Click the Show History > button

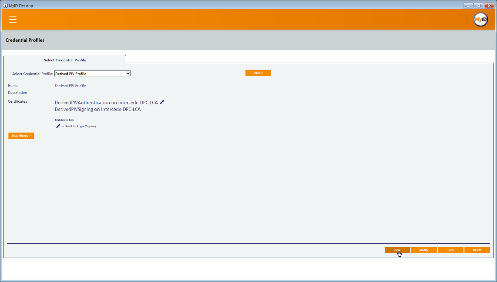click(x=21, y=136)
